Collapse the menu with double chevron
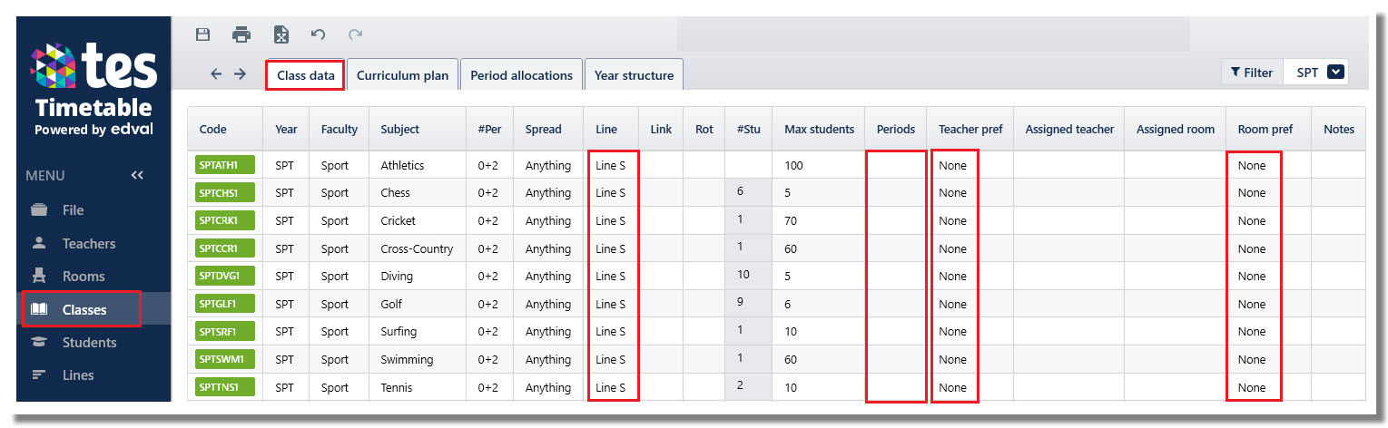1388x428 pixels. (137, 175)
